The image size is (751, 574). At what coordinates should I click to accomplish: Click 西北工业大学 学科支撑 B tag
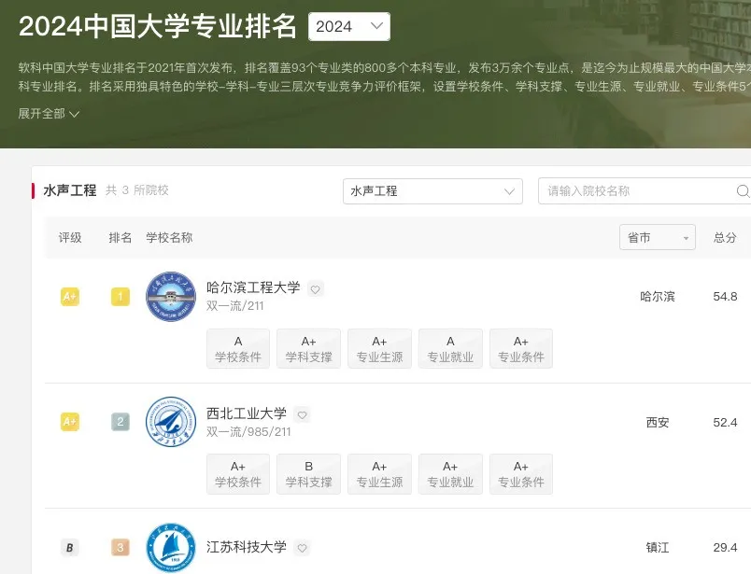308,474
